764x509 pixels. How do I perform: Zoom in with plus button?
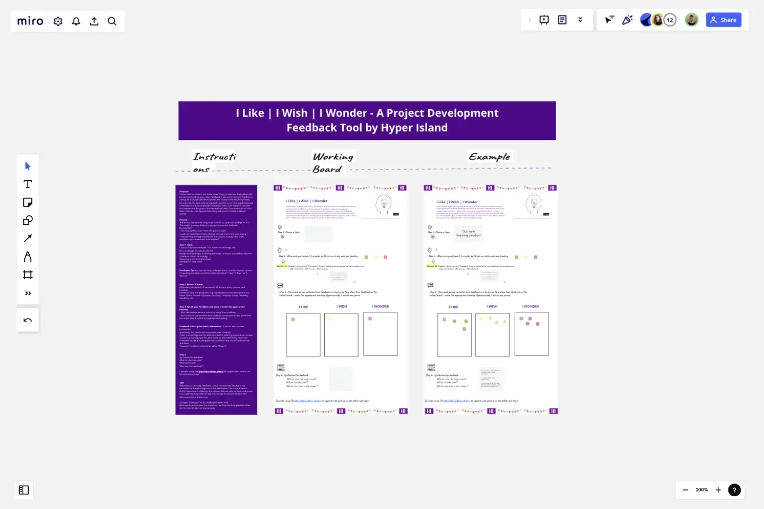(x=718, y=490)
